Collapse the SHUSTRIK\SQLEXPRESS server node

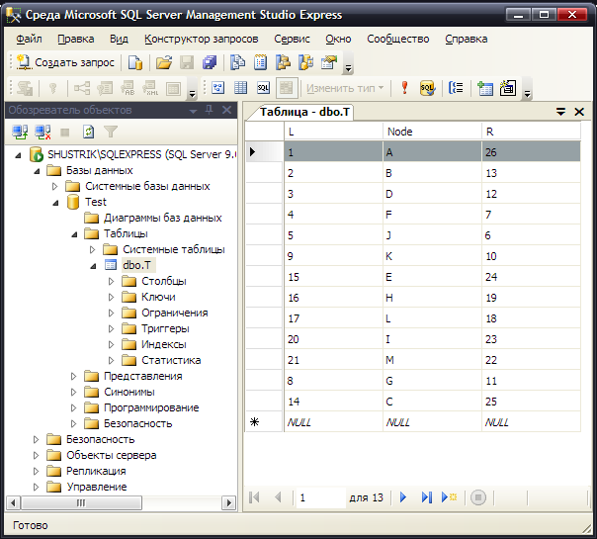[x=18, y=155]
